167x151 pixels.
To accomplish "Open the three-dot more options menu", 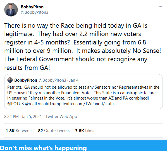I will [x=160, y=7].
